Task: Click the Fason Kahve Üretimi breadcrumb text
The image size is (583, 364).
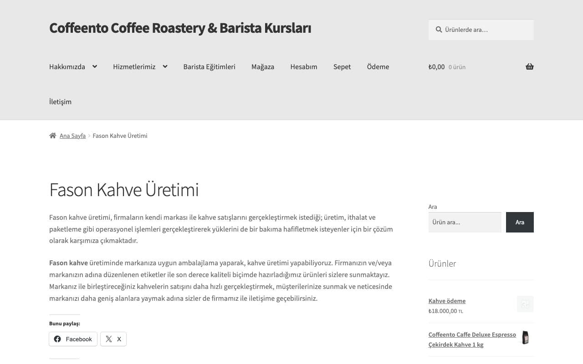Action: coord(120,136)
